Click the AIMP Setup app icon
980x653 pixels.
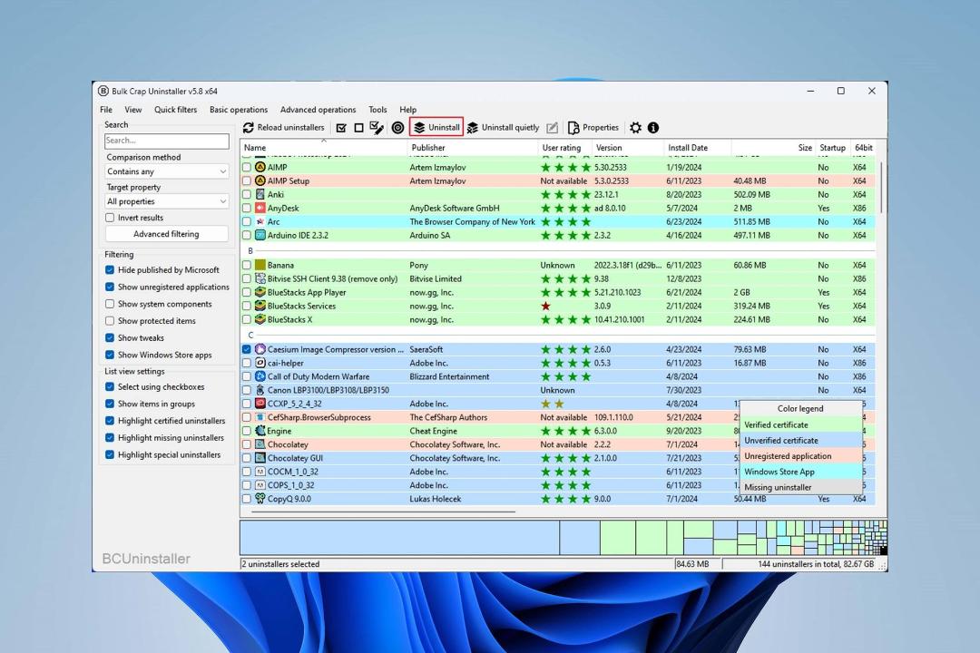[x=260, y=180]
